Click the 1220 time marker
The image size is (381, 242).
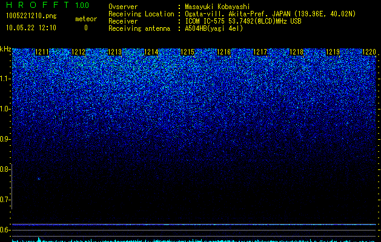[369, 52]
